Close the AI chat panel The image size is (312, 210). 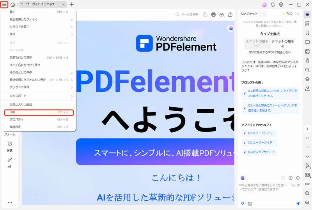point(298,14)
